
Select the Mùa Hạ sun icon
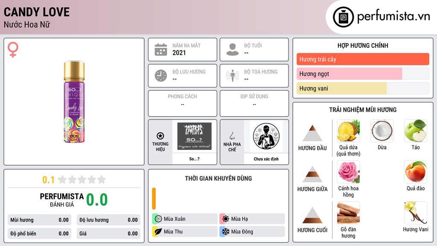pyautogui.click(x=226, y=219)
